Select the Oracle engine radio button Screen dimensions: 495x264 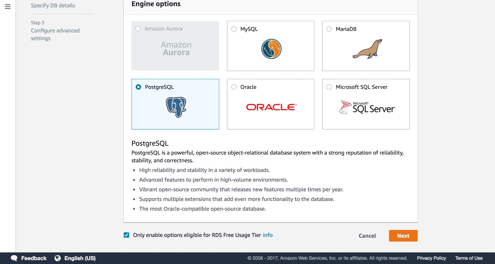tap(234, 87)
